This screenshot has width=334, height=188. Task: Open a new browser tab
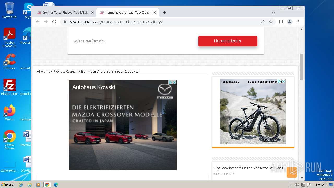[164, 13]
